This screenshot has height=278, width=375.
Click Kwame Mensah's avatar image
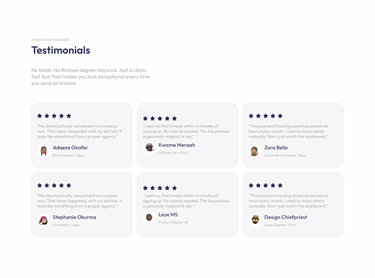pyautogui.click(x=149, y=148)
